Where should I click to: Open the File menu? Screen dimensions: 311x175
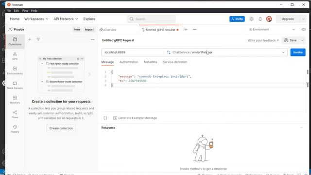[x=9, y=11]
